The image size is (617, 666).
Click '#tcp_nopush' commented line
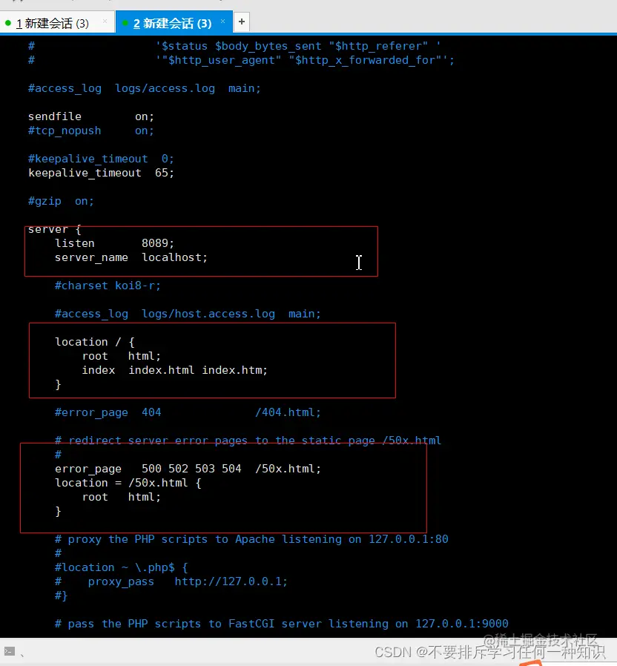pyautogui.click(x=91, y=131)
